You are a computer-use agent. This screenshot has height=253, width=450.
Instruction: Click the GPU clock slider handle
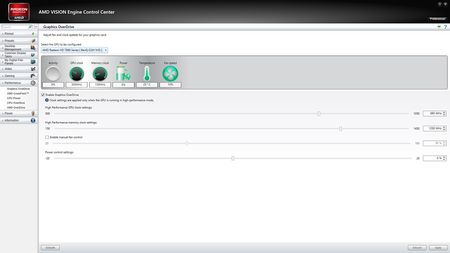pyautogui.click(x=319, y=114)
